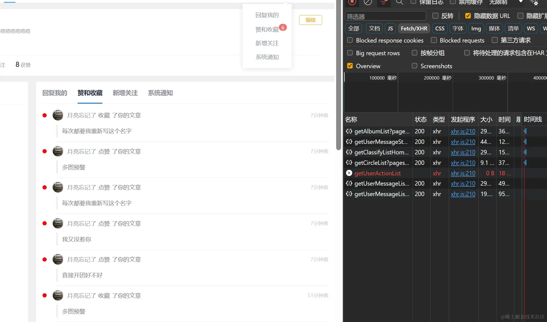This screenshot has width=547, height=322.
Task: Uncheck 隐藏数据 URL checkbox
Action: coord(468,16)
